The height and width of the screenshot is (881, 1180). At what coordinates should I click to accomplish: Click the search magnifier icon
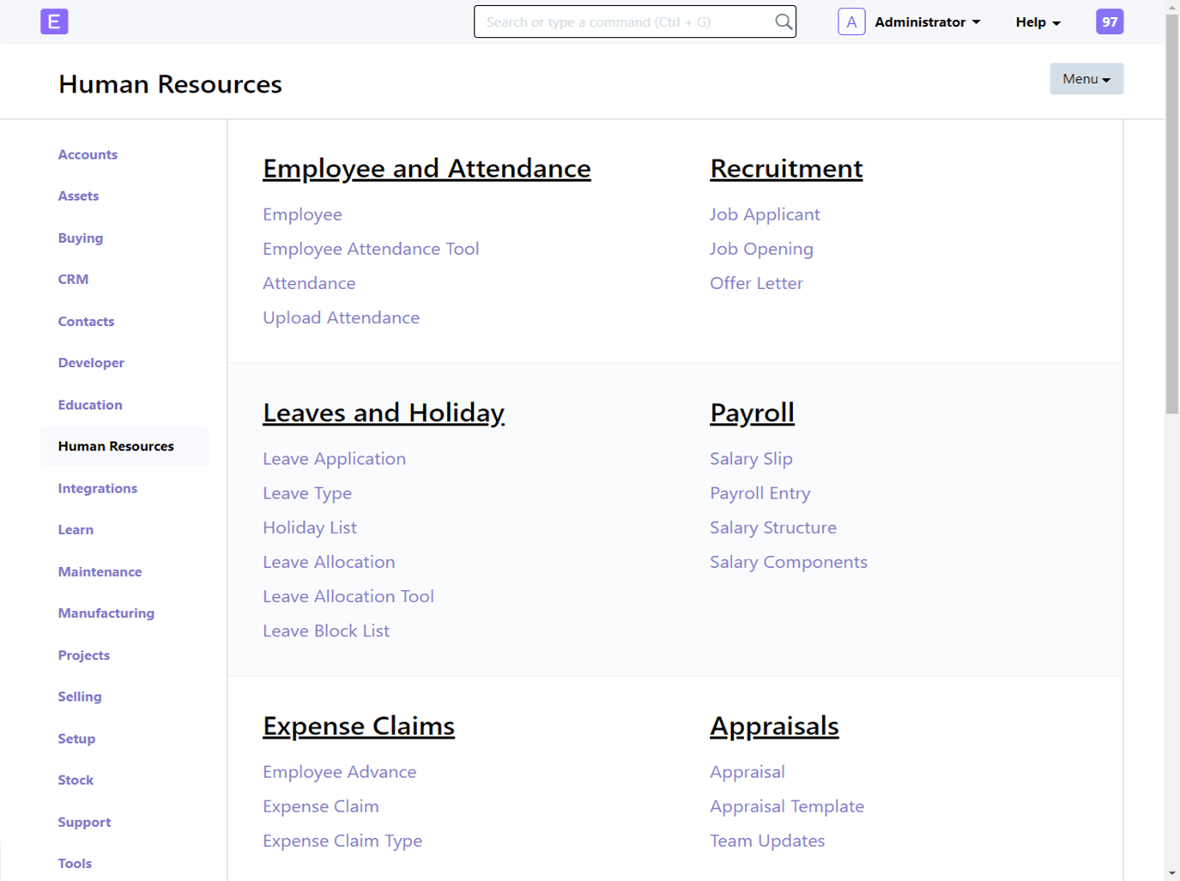782,21
